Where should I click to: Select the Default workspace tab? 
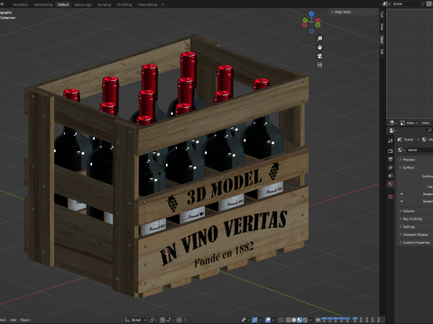63,4
